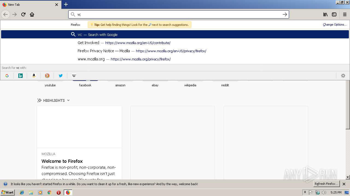Open the volume speaker tray icon
The height and width of the screenshot is (196, 350).
[324, 192]
